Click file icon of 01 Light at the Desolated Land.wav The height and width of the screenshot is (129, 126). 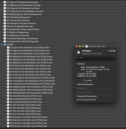click(5, 2)
